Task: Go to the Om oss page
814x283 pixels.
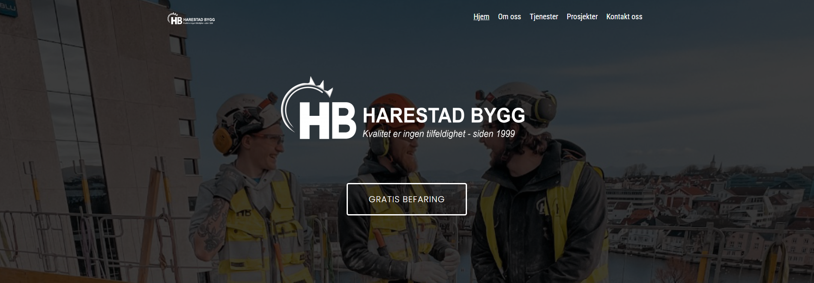Action: (509, 17)
